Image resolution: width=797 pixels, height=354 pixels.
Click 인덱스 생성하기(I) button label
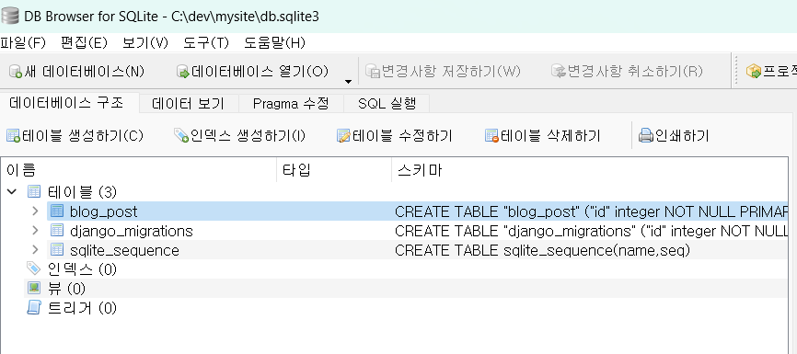(x=248, y=135)
